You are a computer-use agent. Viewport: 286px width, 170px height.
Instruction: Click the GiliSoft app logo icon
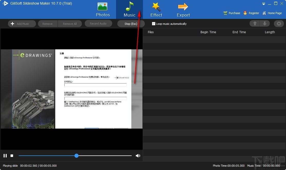coord(5,3)
